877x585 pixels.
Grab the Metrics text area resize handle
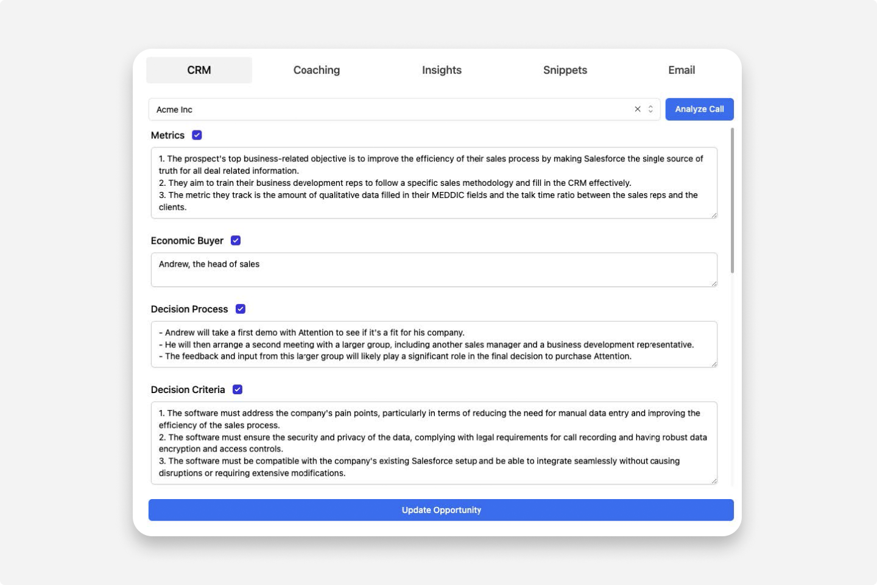[714, 215]
